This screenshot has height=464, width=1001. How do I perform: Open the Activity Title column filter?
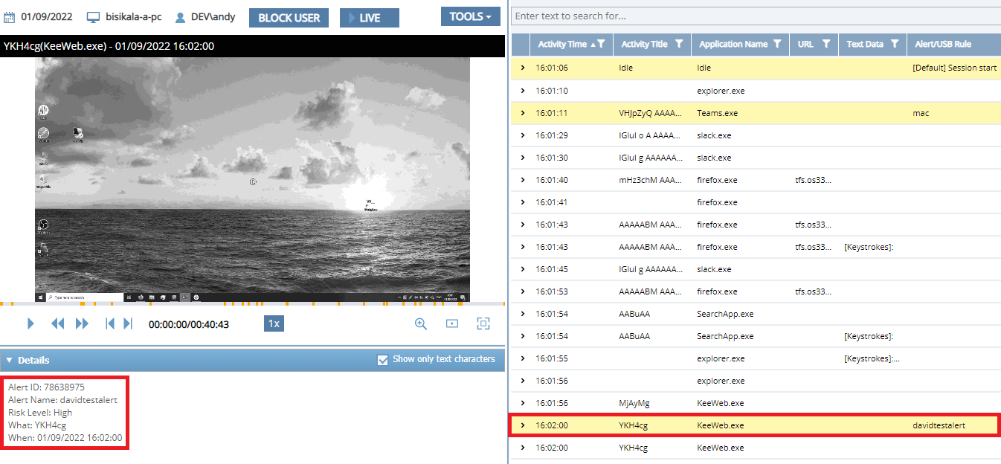pyautogui.click(x=678, y=45)
